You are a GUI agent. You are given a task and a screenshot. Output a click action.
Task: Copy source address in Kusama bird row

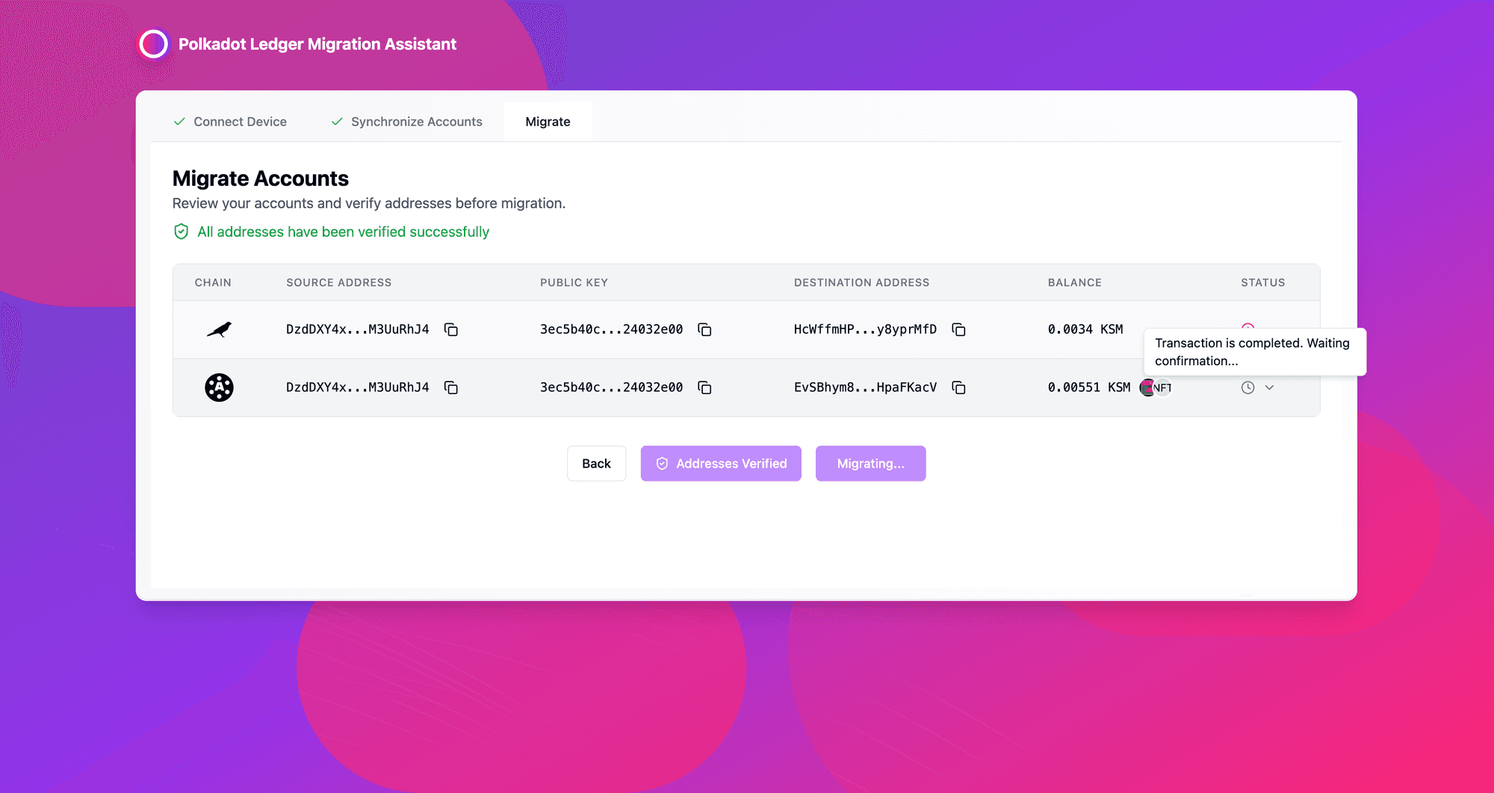coord(451,329)
